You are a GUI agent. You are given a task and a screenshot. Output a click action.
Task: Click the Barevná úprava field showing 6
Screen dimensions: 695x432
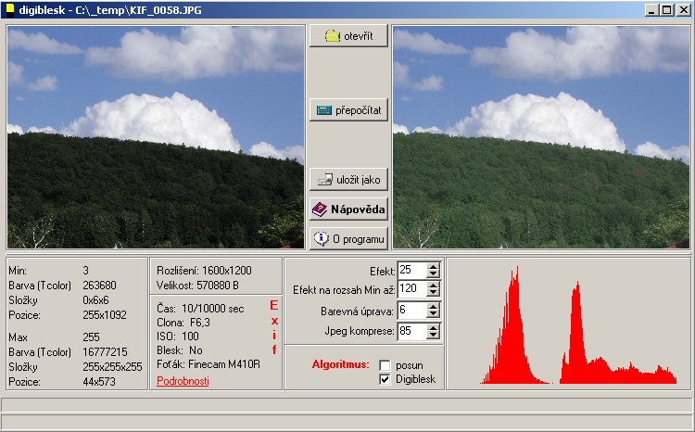tap(412, 310)
